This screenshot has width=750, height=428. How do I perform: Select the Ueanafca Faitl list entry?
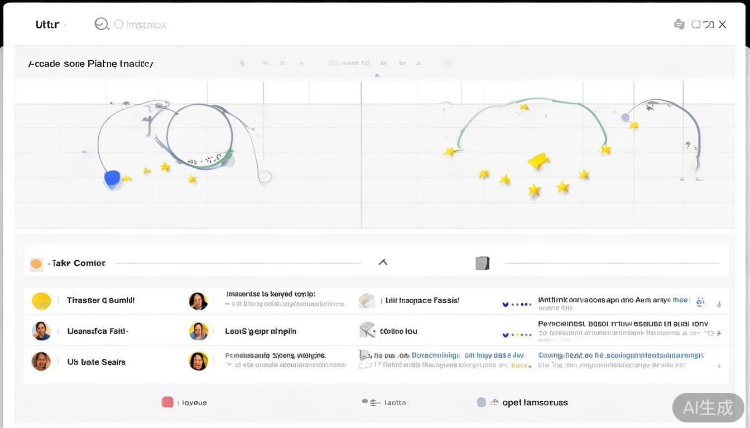tap(97, 331)
